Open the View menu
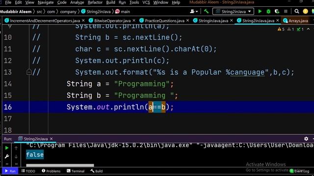This screenshot has height=176, width=314. coord(29,2)
